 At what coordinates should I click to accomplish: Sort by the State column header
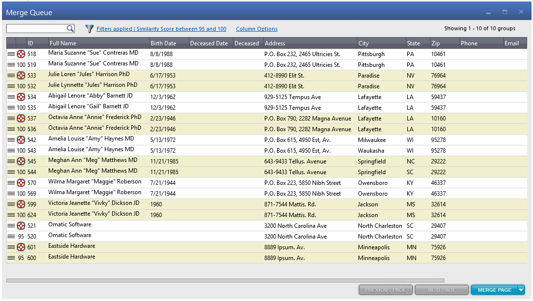(x=418, y=43)
